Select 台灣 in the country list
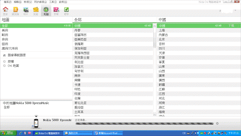Image resolution: width=241 pixels, height=136 pixels. (x=113, y=98)
